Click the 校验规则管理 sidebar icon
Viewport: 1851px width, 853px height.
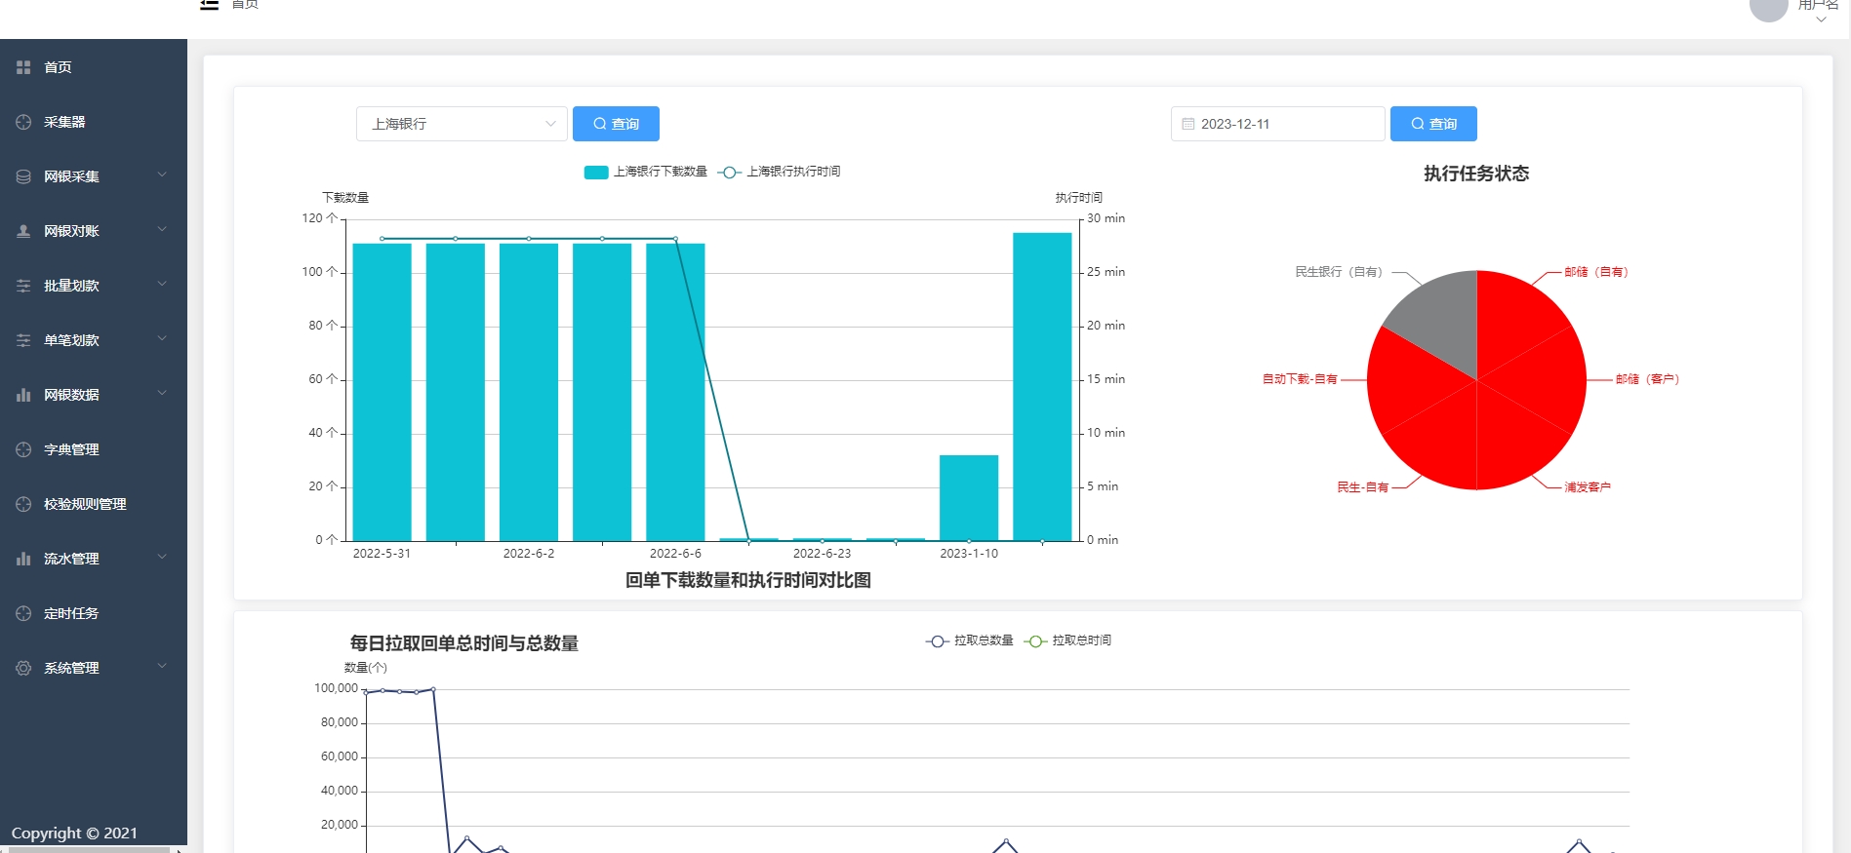coord(23,504)
